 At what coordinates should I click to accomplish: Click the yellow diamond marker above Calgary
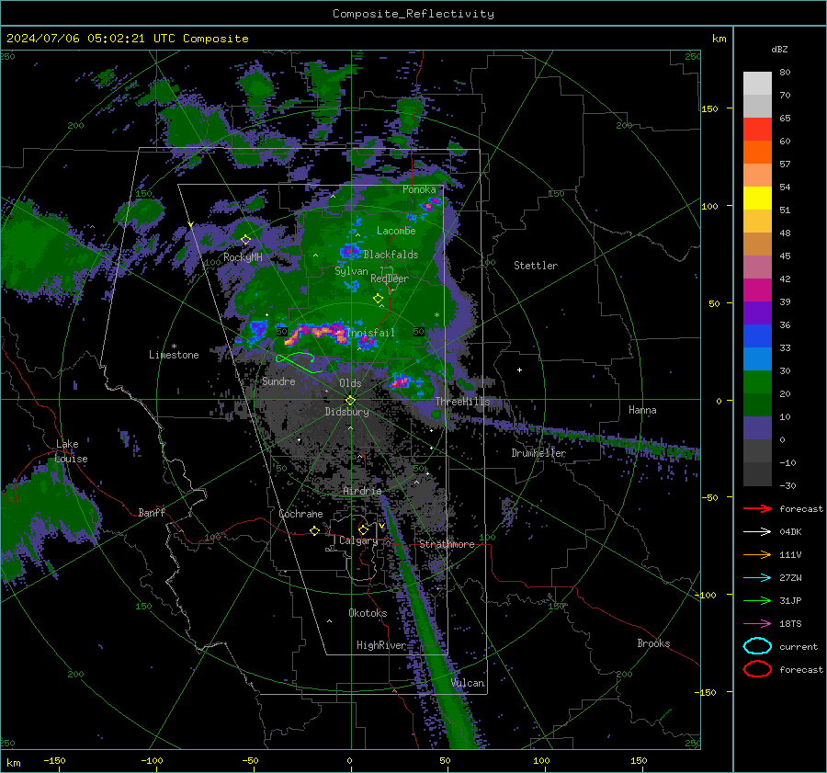coord(363,529)
